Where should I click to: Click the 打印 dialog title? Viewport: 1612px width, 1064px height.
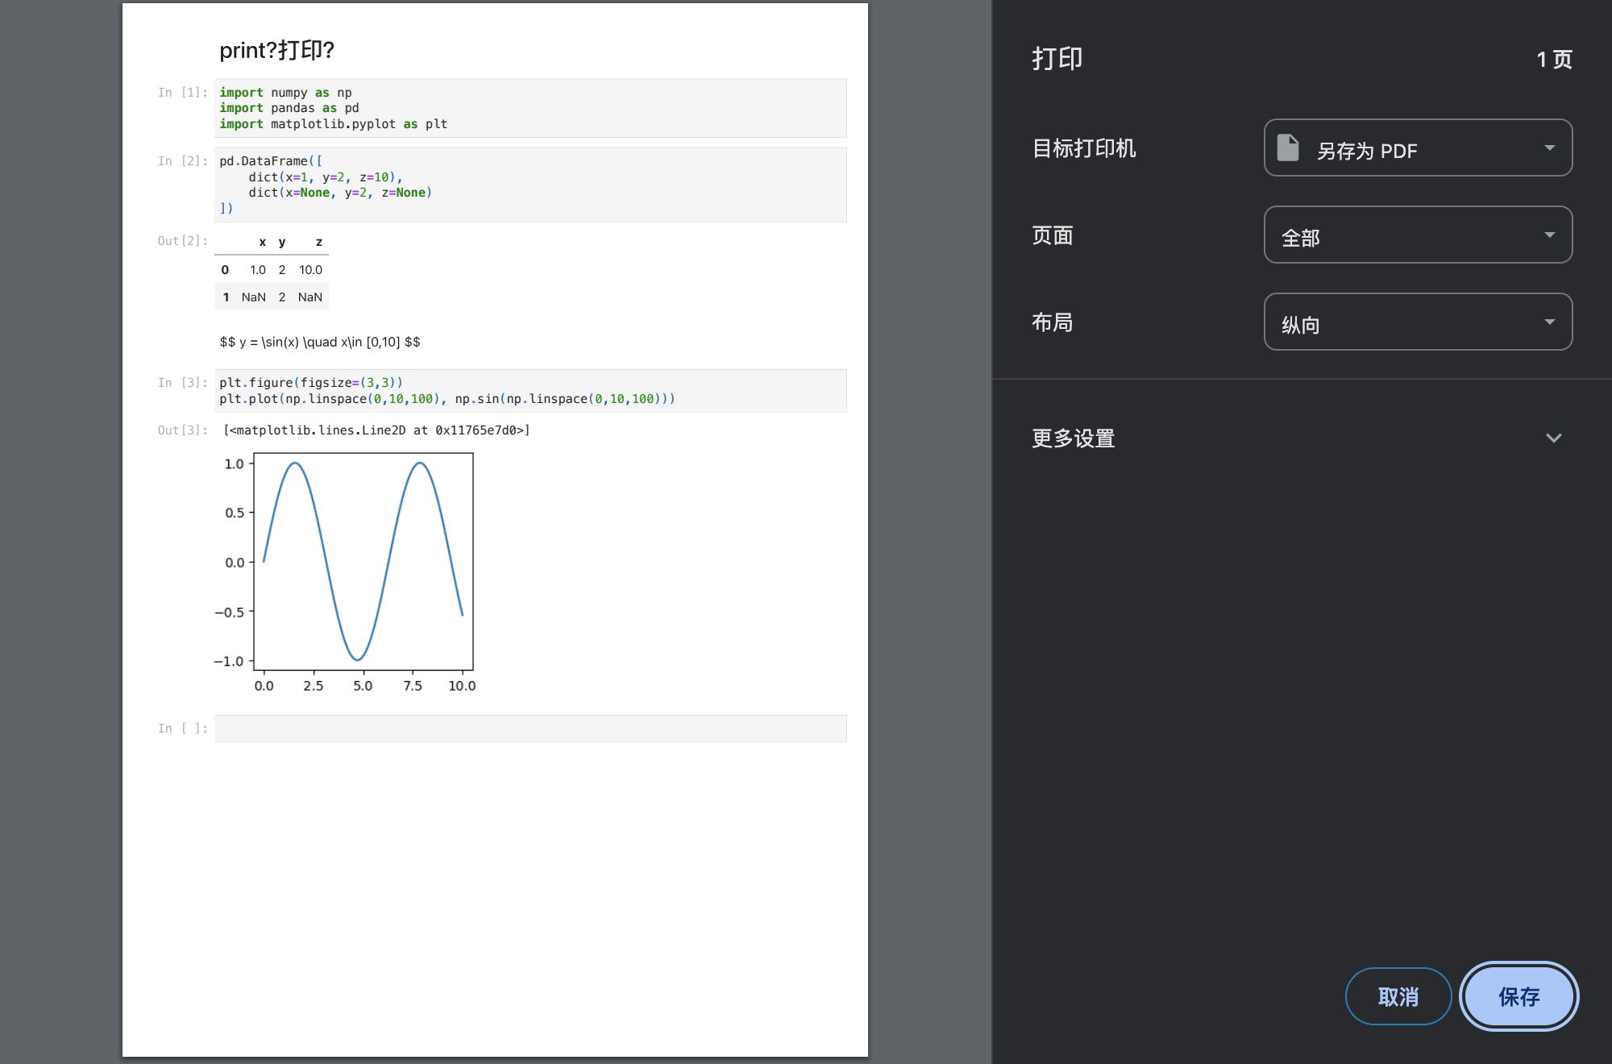tap(1057, 59)
